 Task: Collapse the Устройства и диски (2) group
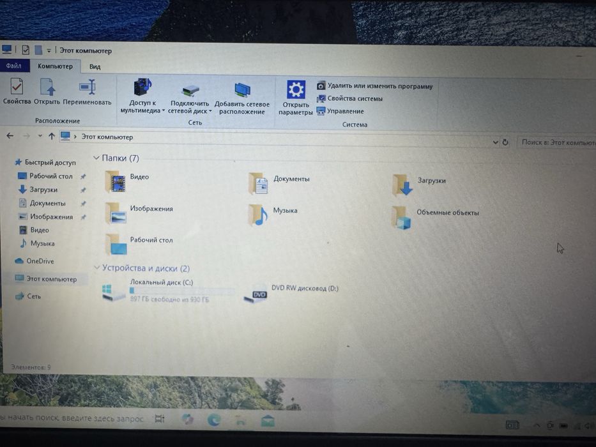pyautogui.click(x=97, y=268)
